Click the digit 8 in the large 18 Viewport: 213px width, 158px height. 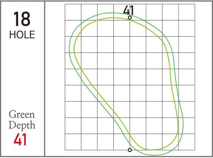(x=26, y=19)
